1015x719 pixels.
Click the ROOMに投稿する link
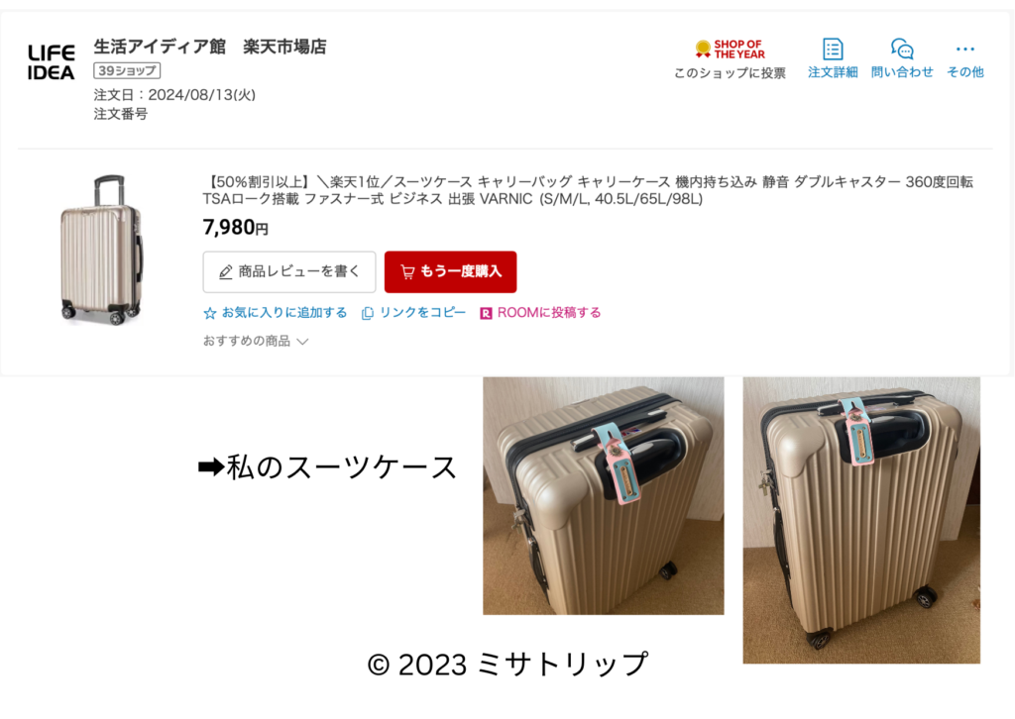pyautogui.click(x=549, y=313)
